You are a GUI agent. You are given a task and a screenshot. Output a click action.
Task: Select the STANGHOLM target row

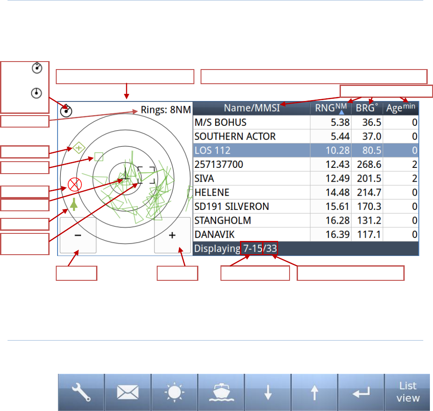305,221
